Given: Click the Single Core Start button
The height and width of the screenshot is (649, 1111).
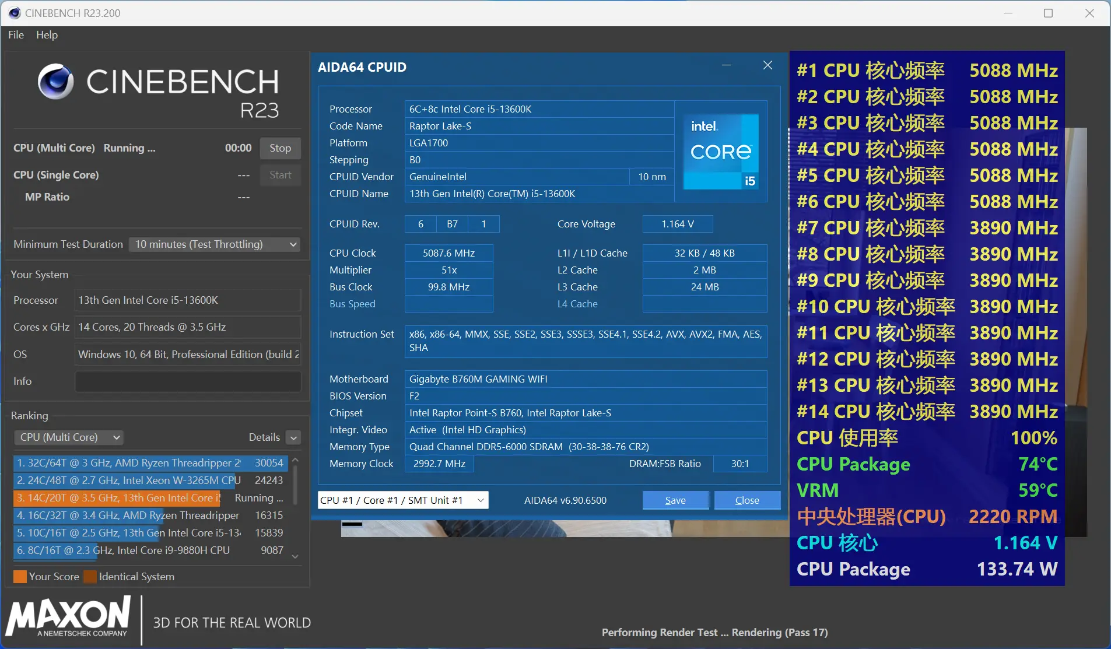Looking at the screenshot, I should pos(280,175).
